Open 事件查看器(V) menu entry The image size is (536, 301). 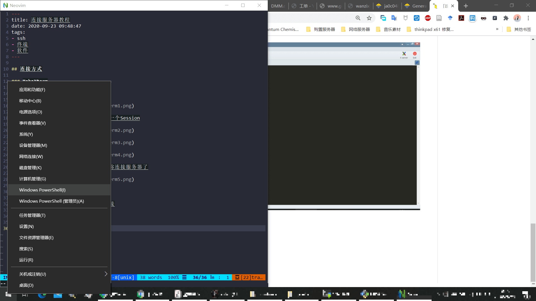(x=59, y=123)
